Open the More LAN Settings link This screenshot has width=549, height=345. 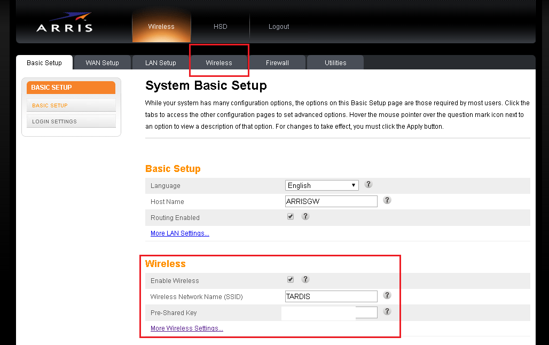[x=179, y=233]
